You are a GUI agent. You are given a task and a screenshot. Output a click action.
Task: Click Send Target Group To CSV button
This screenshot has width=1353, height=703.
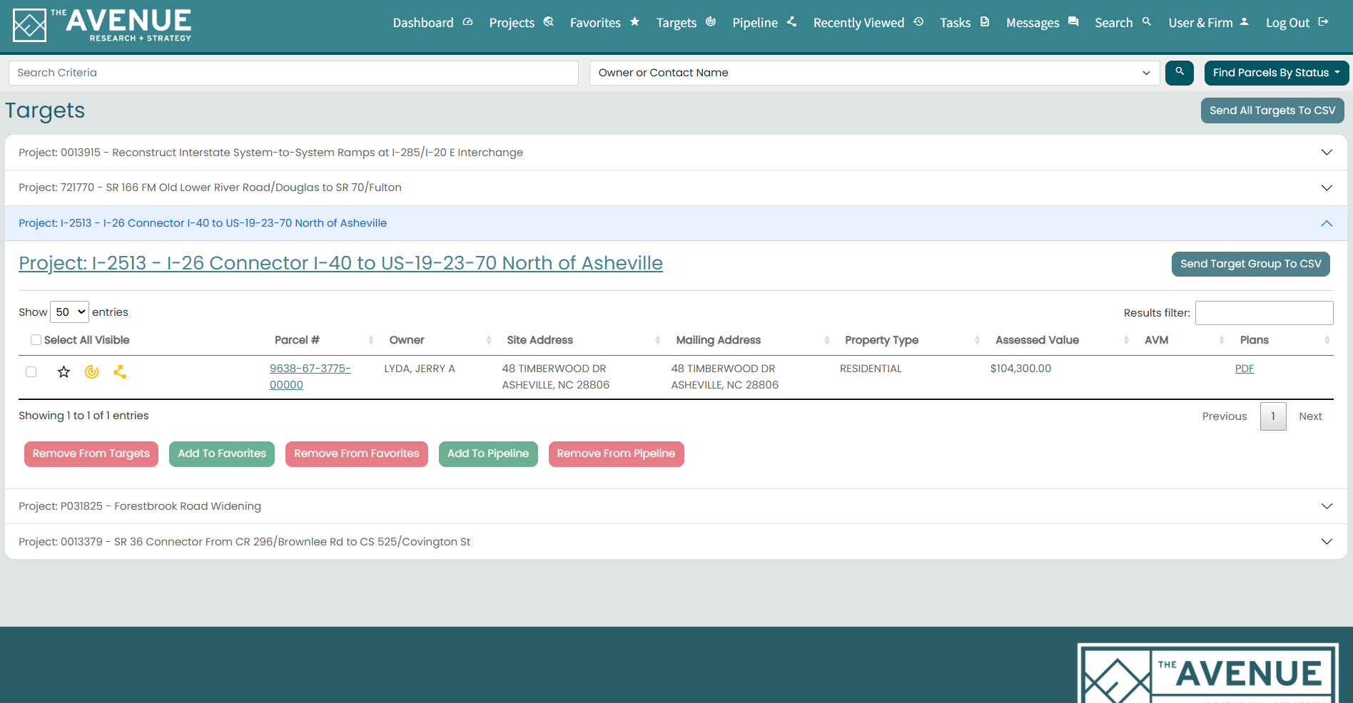pyautogui.click(x=1250, y=264)
